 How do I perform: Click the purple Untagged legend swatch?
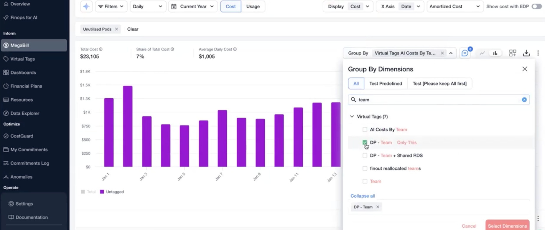(102, 192)
